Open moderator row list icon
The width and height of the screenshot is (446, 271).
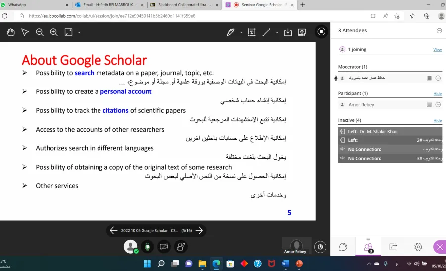click(429, 78)
